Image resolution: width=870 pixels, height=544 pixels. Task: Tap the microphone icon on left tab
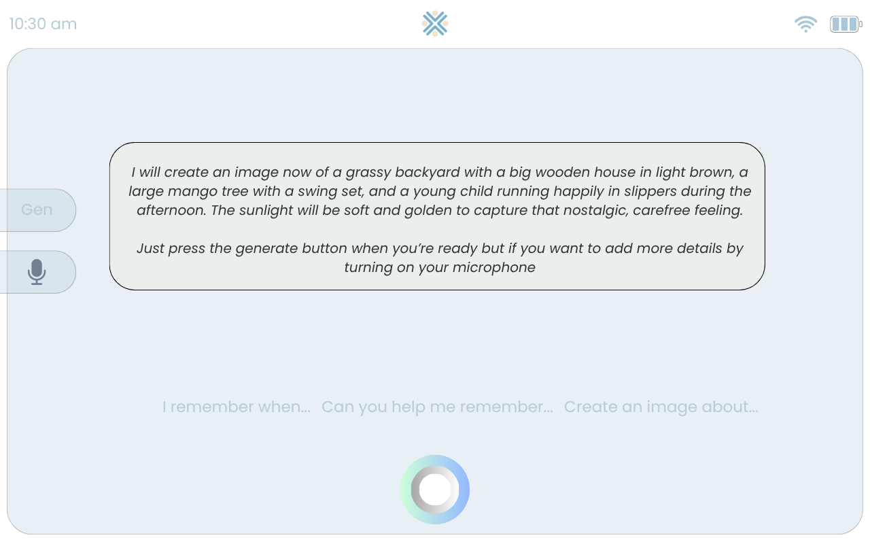click(37, 272)
